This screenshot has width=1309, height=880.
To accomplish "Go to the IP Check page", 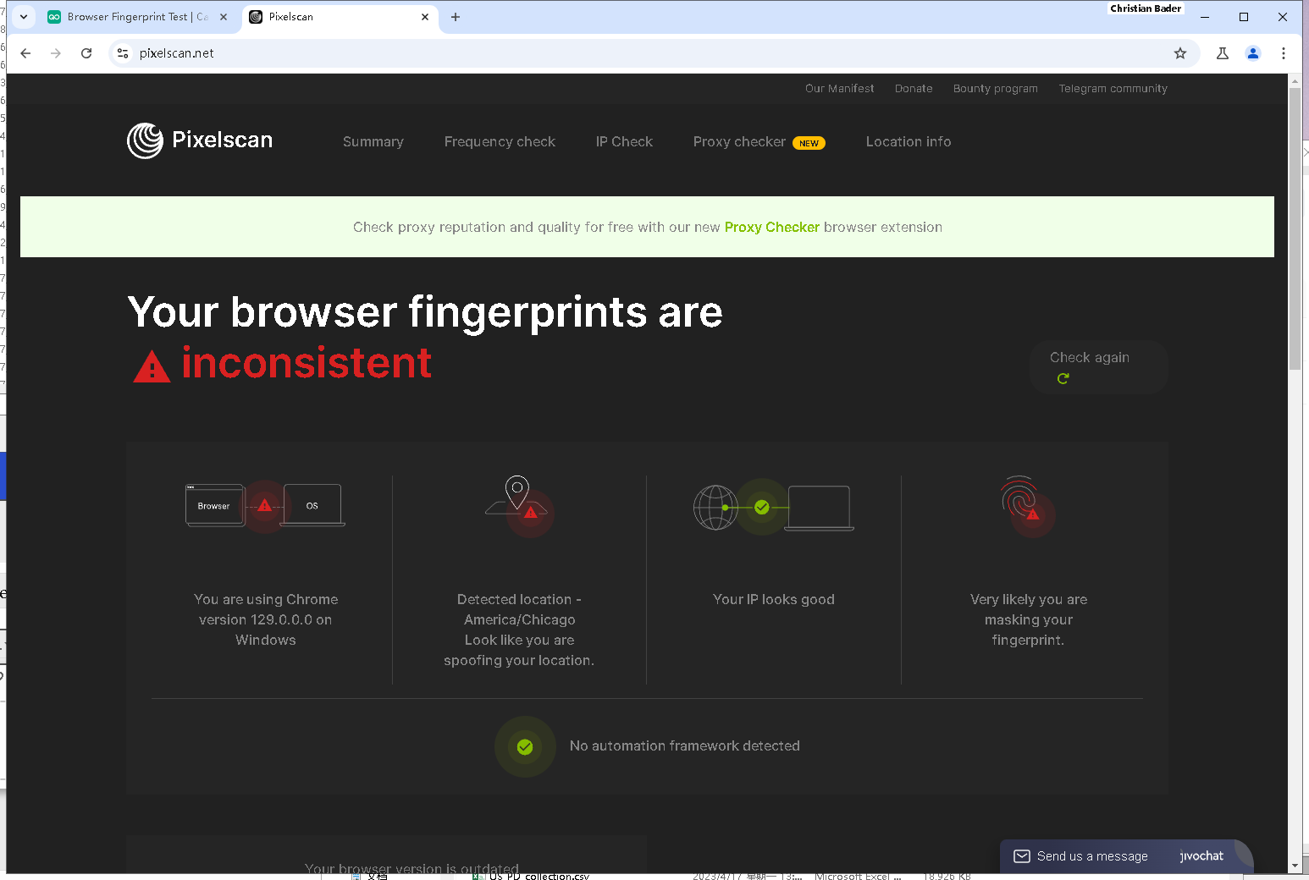I will point(624,142).
